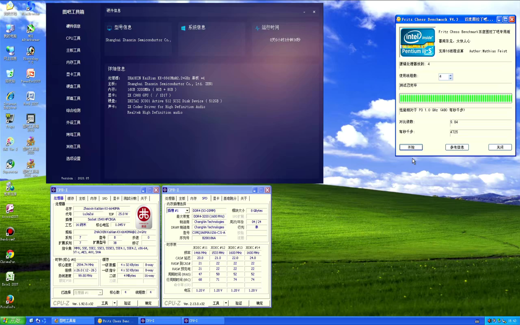Open PowerPnt2007 desktop shortcut
This screenshot has height=325, width=520.
click(x=31, y=76)
